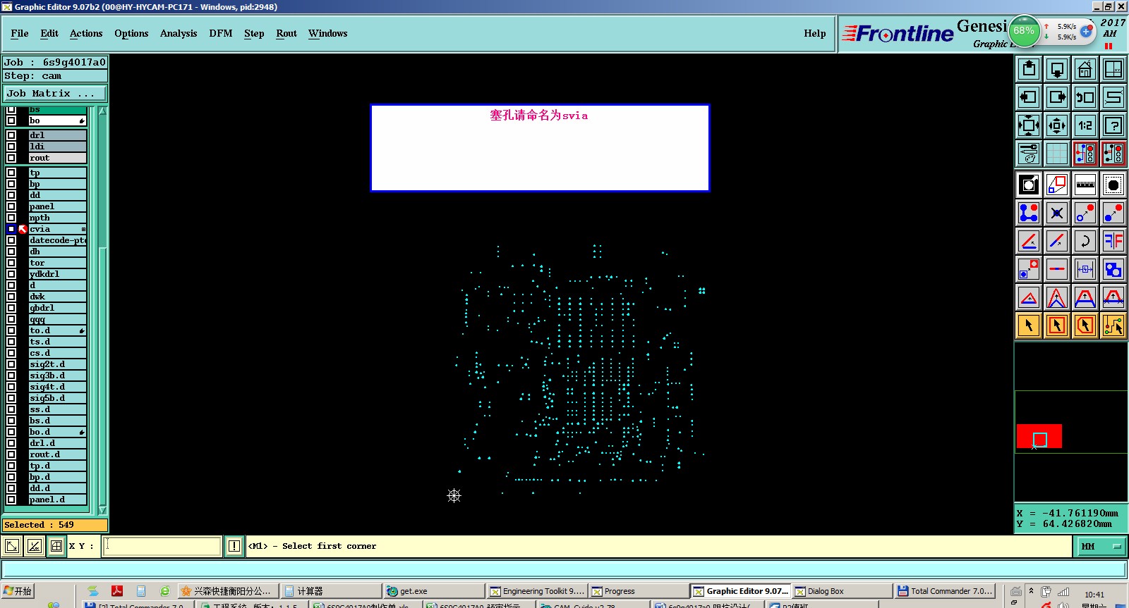Viewport: 1129px width, 608px height.
Task: Toggle the grid display icon
Action: click(1057, 154)
